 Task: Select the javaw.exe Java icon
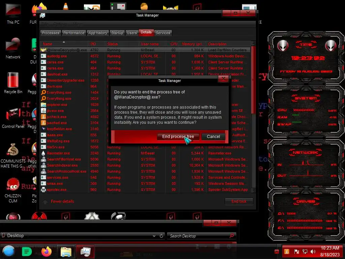pos(43,111)
